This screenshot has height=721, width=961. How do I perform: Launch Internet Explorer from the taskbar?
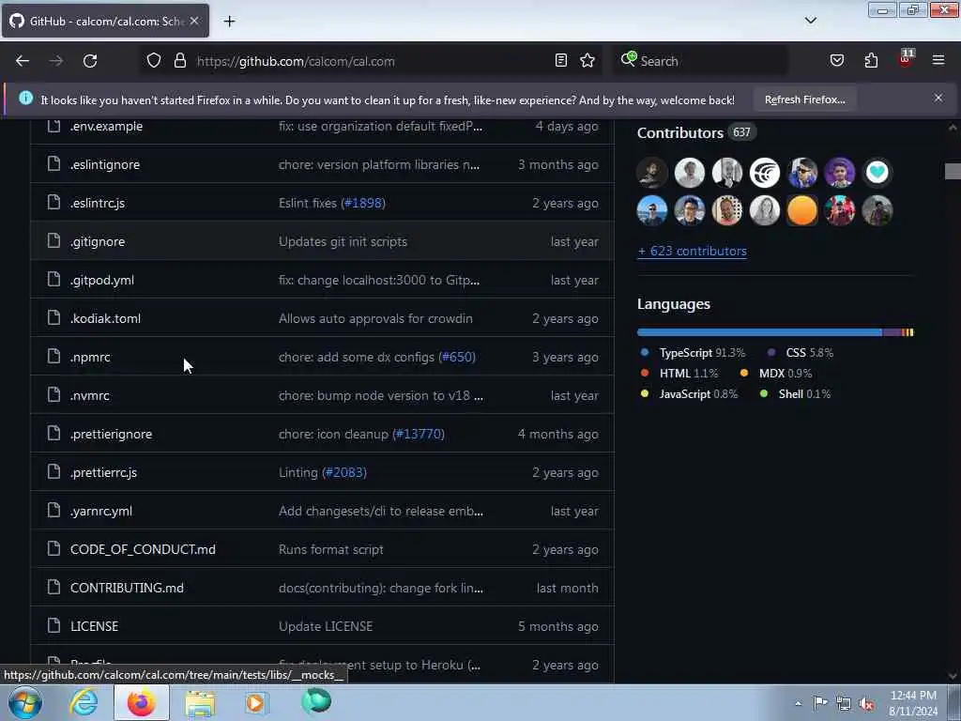click(84, 702)
